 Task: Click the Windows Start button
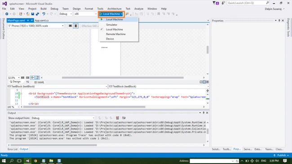point(4,161)
